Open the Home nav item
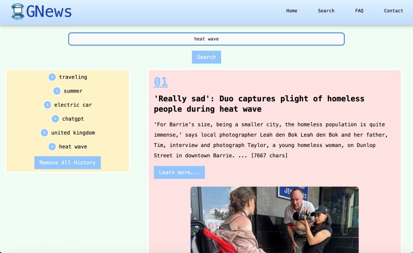 coord(292,11)
